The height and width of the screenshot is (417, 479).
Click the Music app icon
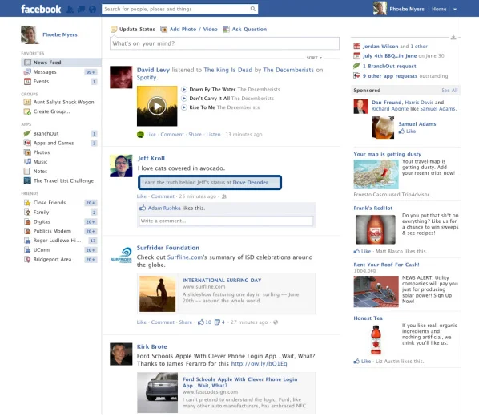[x=27, y=161]
